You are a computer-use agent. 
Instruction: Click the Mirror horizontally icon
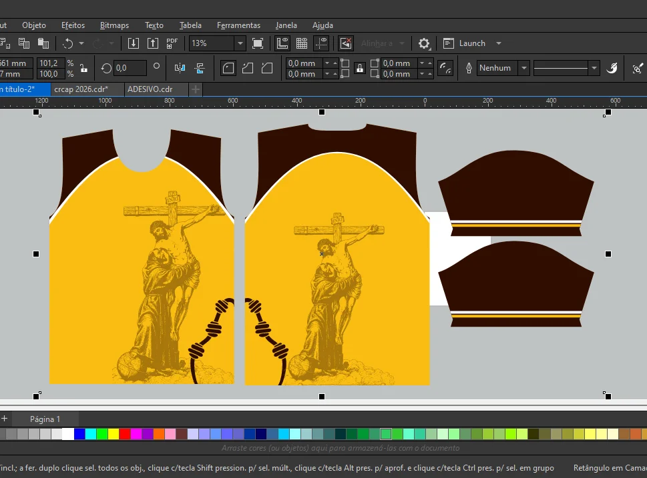[180, 68]
